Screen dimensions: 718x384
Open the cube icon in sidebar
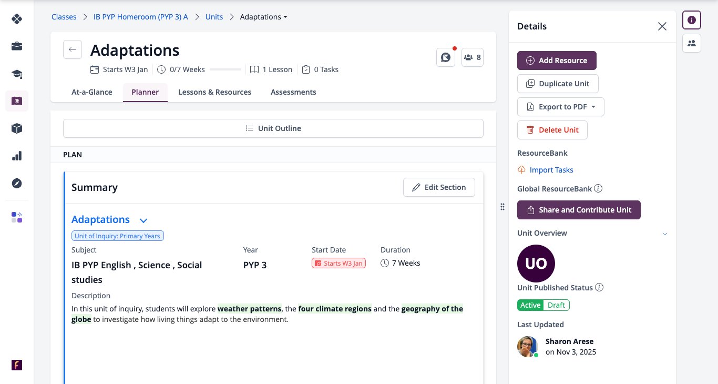pyautogui.click(x=17, y=128)
